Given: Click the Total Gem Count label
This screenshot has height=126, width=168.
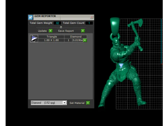Looking at the screenshot, I should 73,23.
